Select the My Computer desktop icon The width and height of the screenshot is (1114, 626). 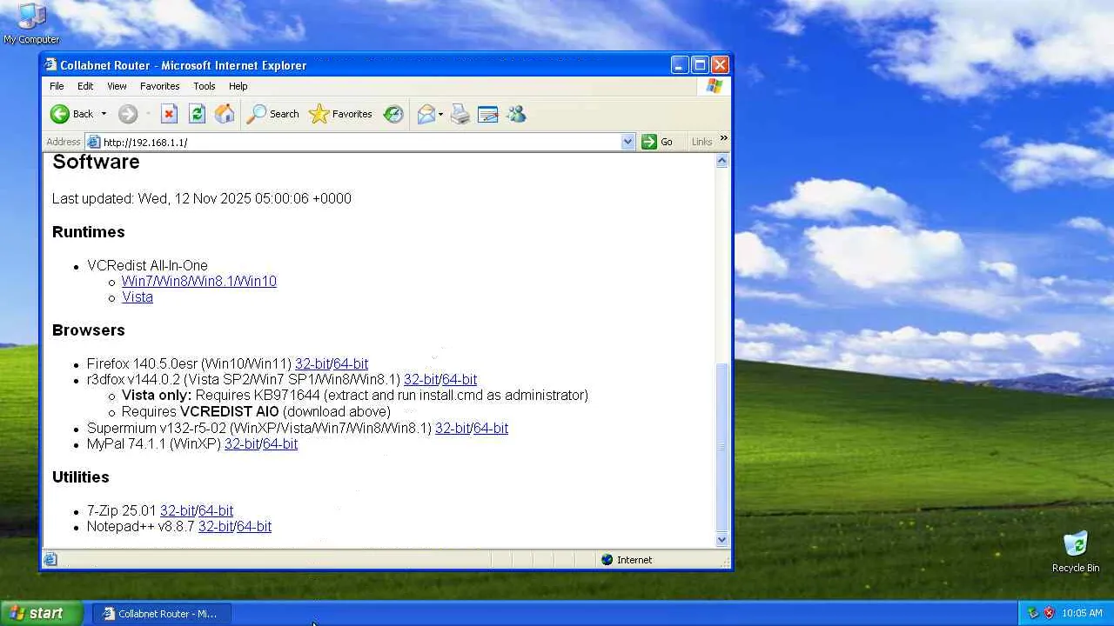31,24
